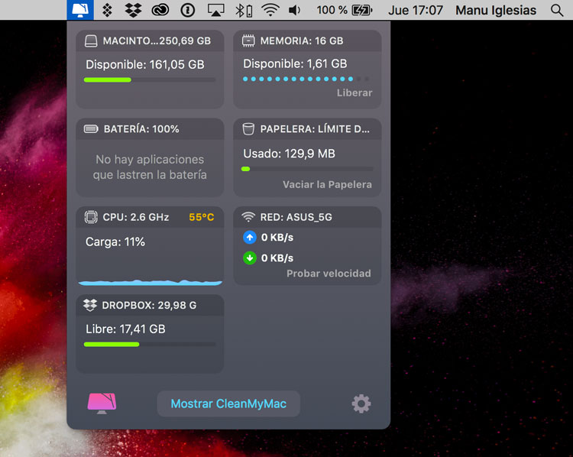Click the download speed 0 KB/s value
This screenshot has height=457, width=573.
click(277, 258)
